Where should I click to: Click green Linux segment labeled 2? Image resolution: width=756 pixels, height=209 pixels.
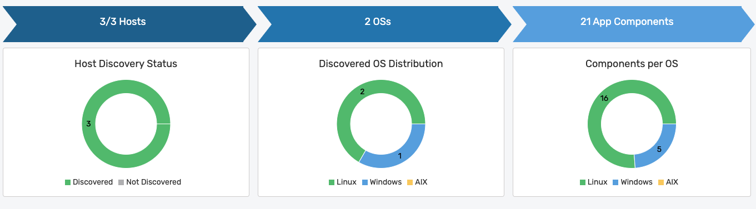coord(362,91)
